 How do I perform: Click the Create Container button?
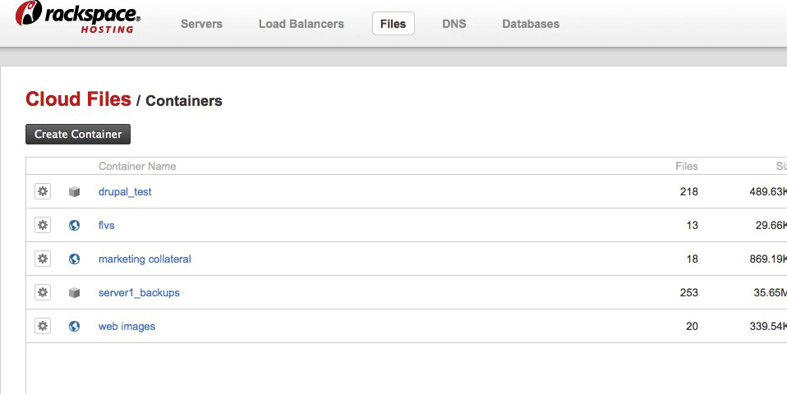point(78,135)
